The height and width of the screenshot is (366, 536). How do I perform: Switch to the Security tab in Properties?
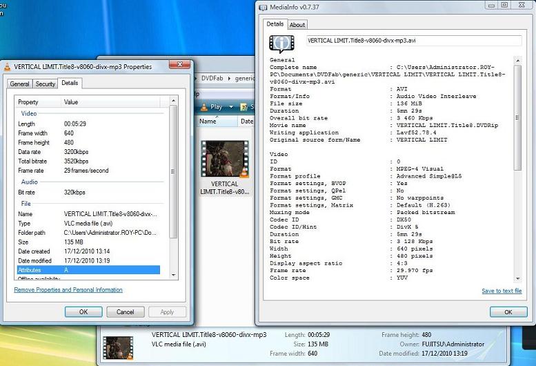[45, 84]
